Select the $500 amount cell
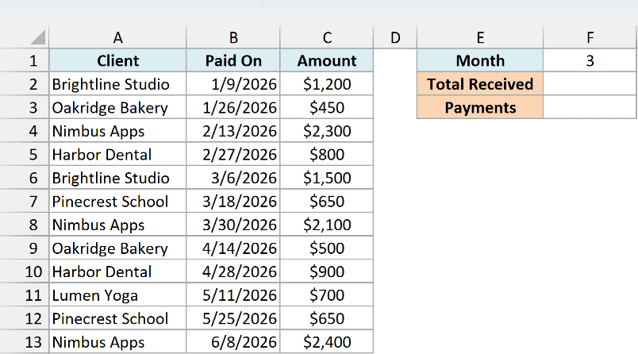638x354 pixels. coord(327,248)
